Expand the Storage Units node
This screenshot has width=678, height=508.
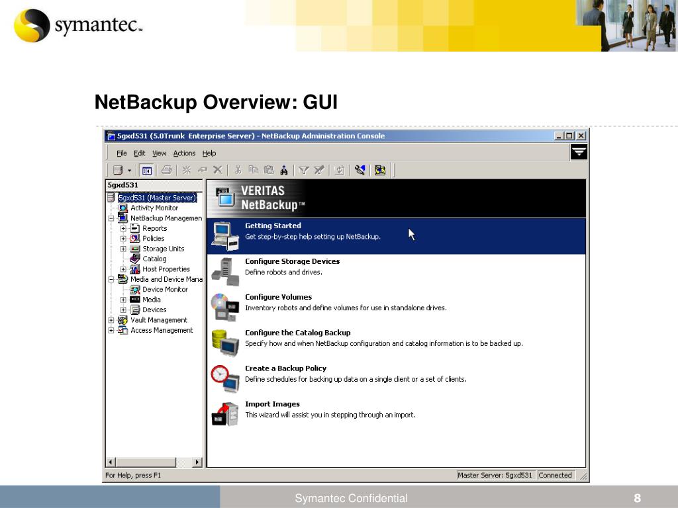point(123,249)
